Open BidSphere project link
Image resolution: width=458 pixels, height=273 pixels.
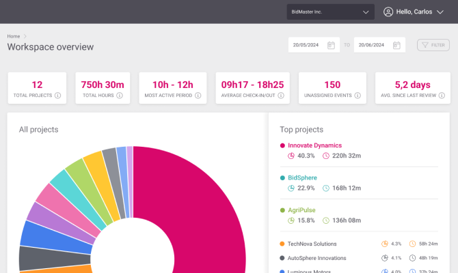pos(302,177)
